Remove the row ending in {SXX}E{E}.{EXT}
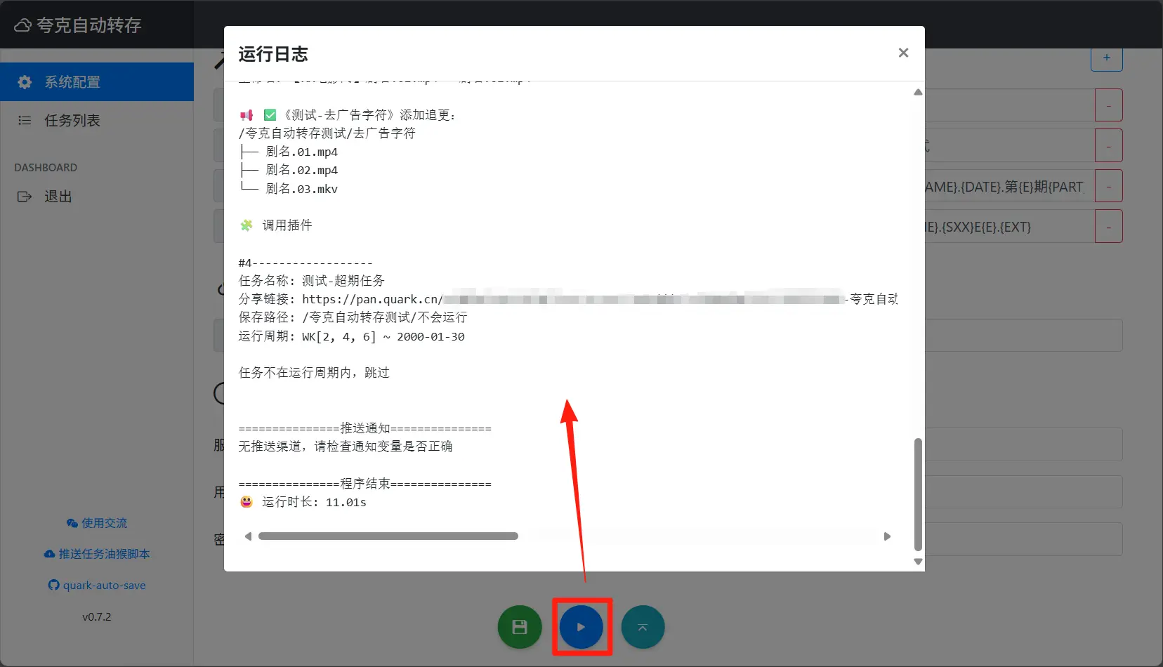 pos(1108,227)
